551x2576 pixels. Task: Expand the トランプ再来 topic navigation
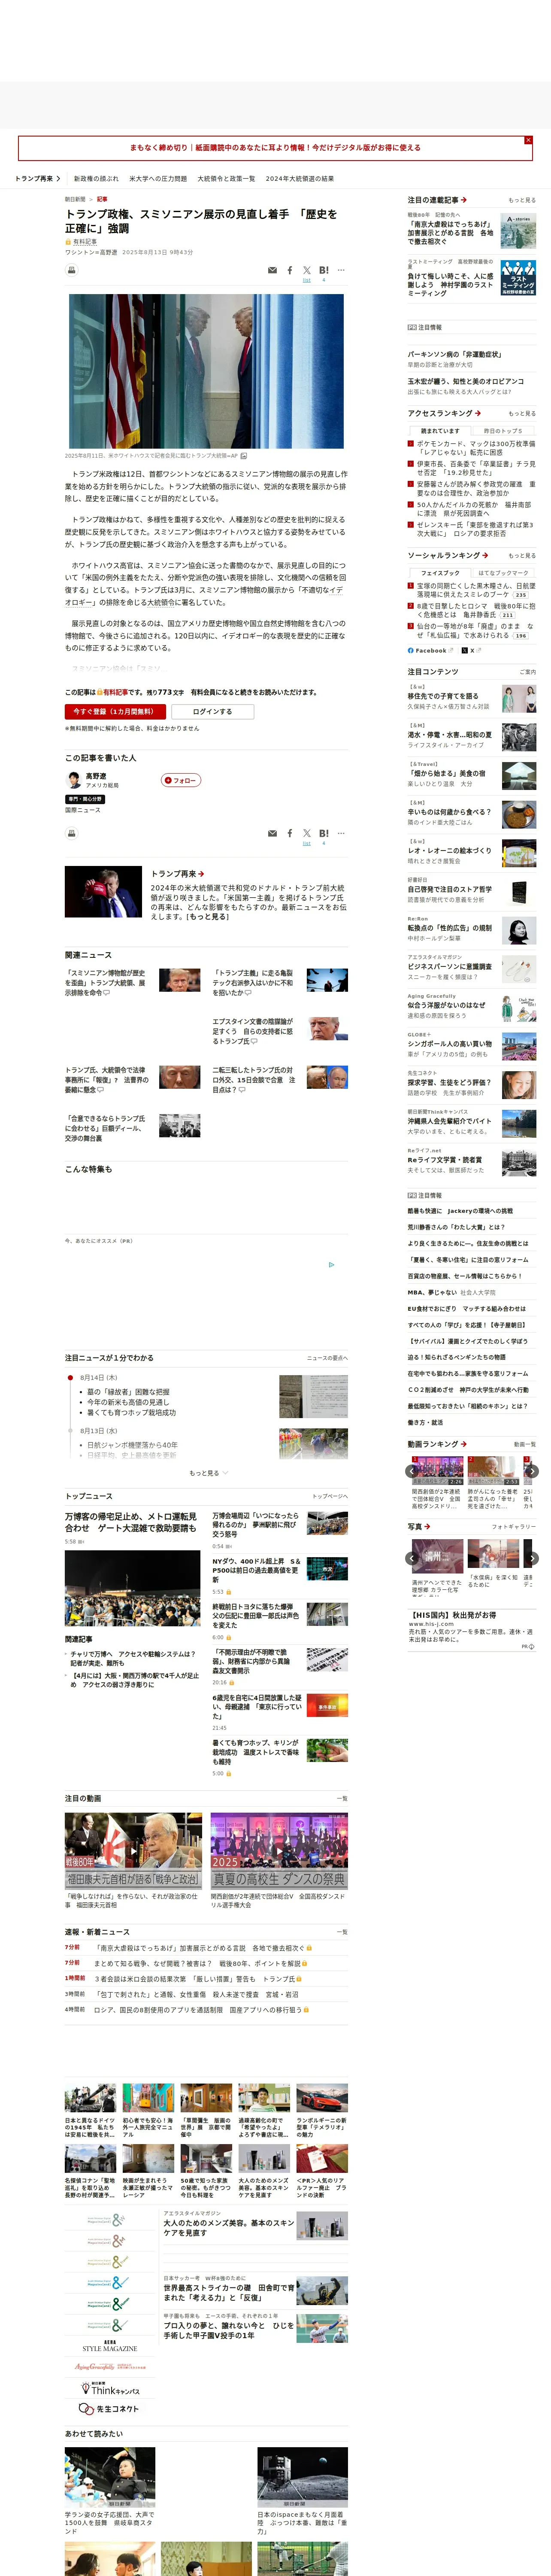(x=38, y=179)
